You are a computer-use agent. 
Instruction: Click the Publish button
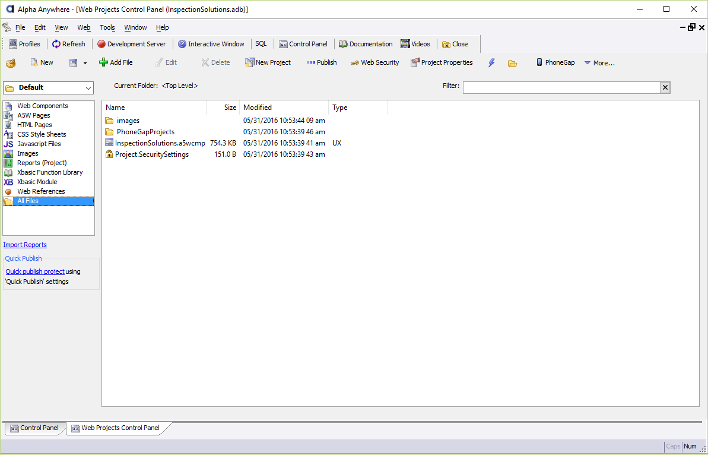[x=322, y=62]
